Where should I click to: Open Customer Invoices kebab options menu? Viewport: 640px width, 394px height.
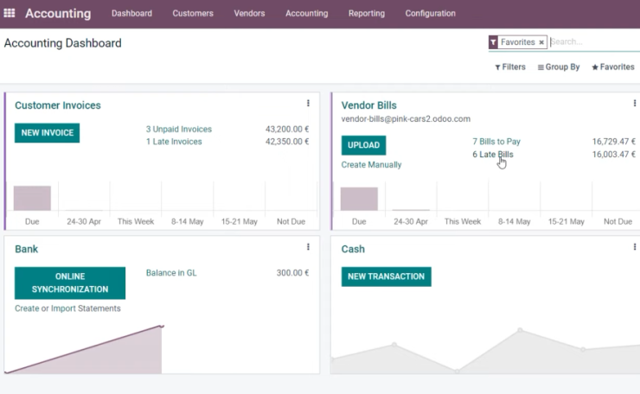[x=308, y=104]
